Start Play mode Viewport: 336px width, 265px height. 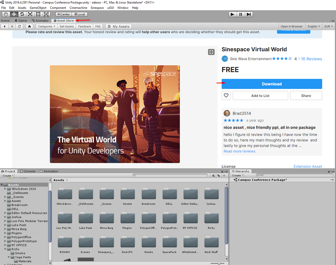(232, 14)
